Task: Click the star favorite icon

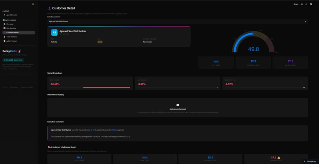Action: (302, 4)
